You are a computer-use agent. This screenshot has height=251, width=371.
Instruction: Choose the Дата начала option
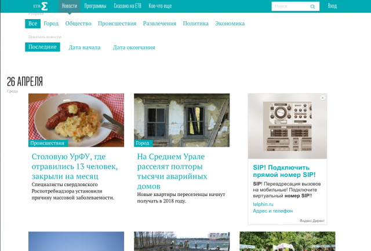click(x=85, y=47)
